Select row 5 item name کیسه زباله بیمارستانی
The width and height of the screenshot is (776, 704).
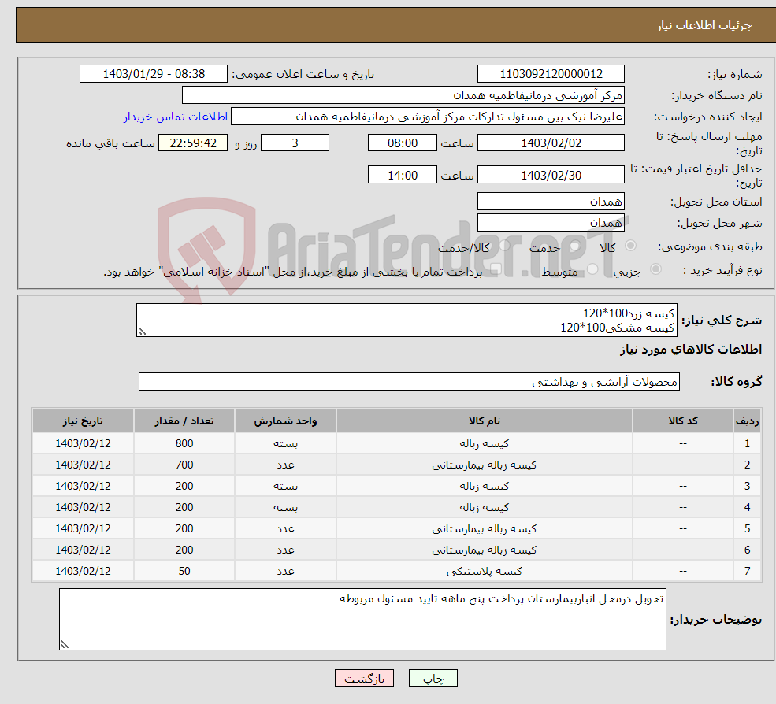[485, 529]
